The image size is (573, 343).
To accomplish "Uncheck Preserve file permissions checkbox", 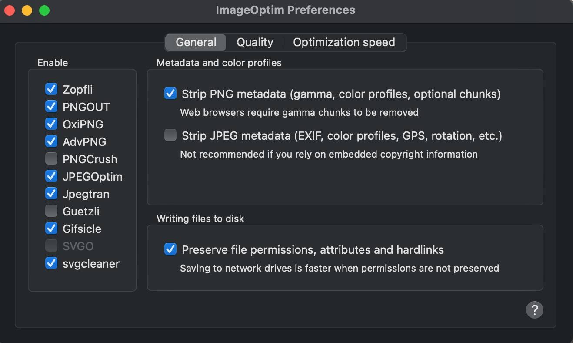I will pos(170,249).
